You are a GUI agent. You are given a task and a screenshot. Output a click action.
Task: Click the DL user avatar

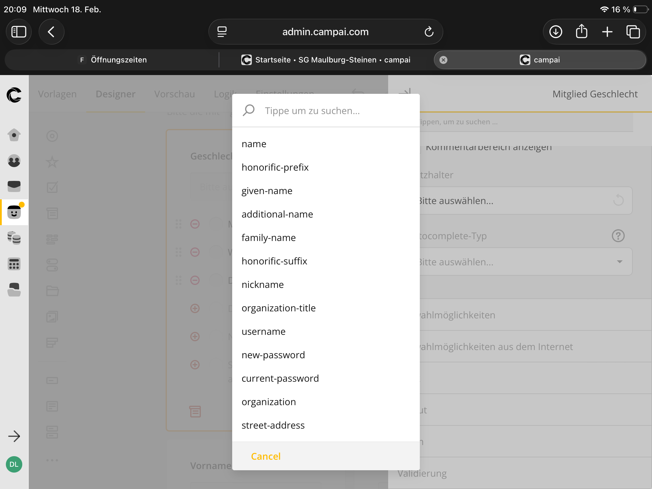click(x=14, y=464)
